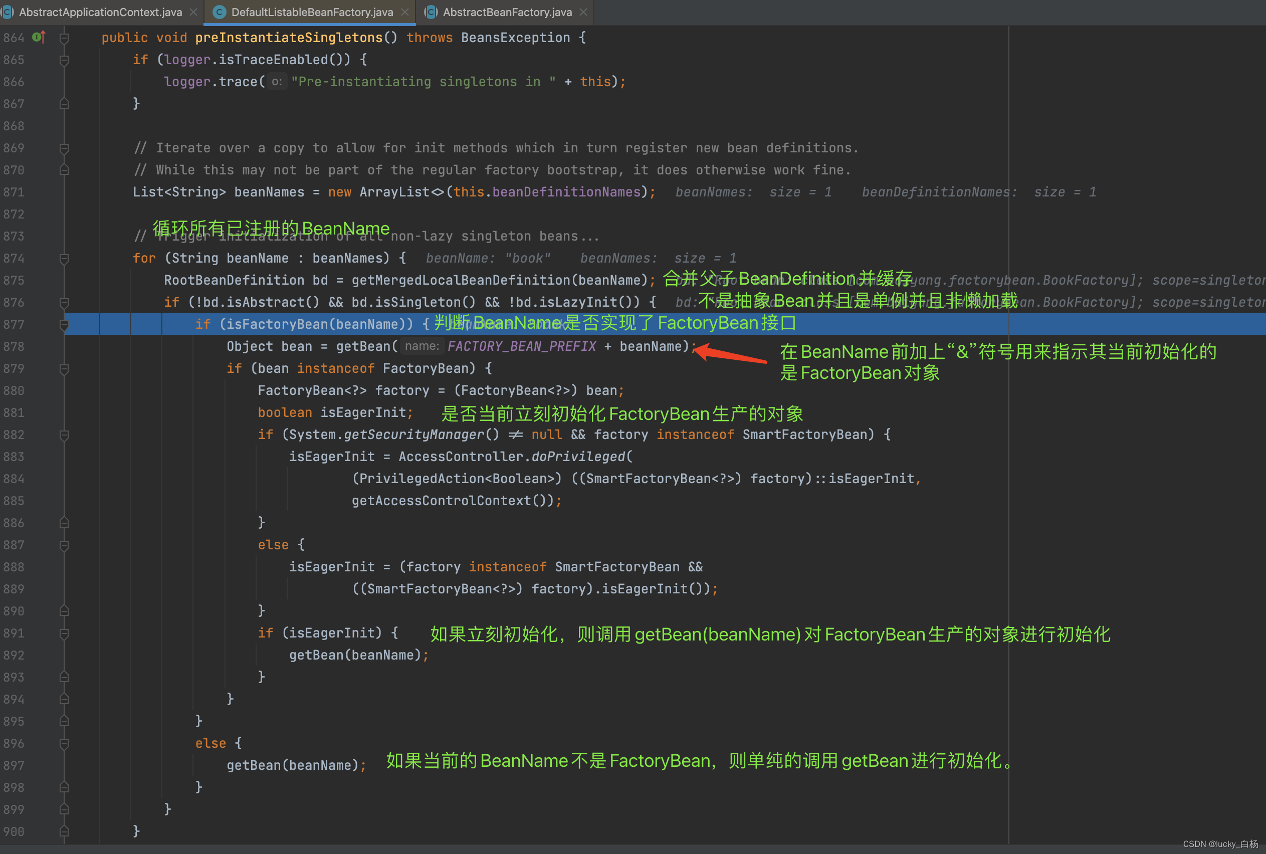Click the implements-method gutter icon at line 864
The height and width of the screenshot is (854, 1266).
[39, 37]
